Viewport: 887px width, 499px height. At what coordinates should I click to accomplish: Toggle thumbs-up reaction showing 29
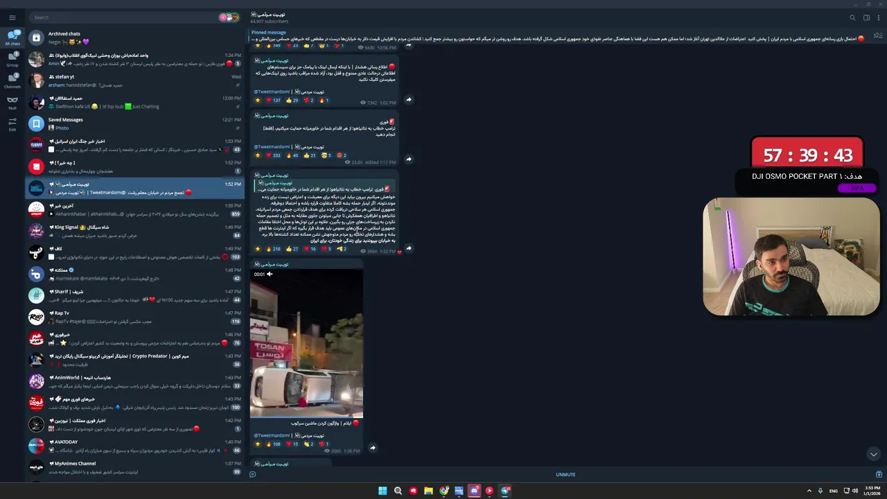pyautogui.click(x=292, y=100)
